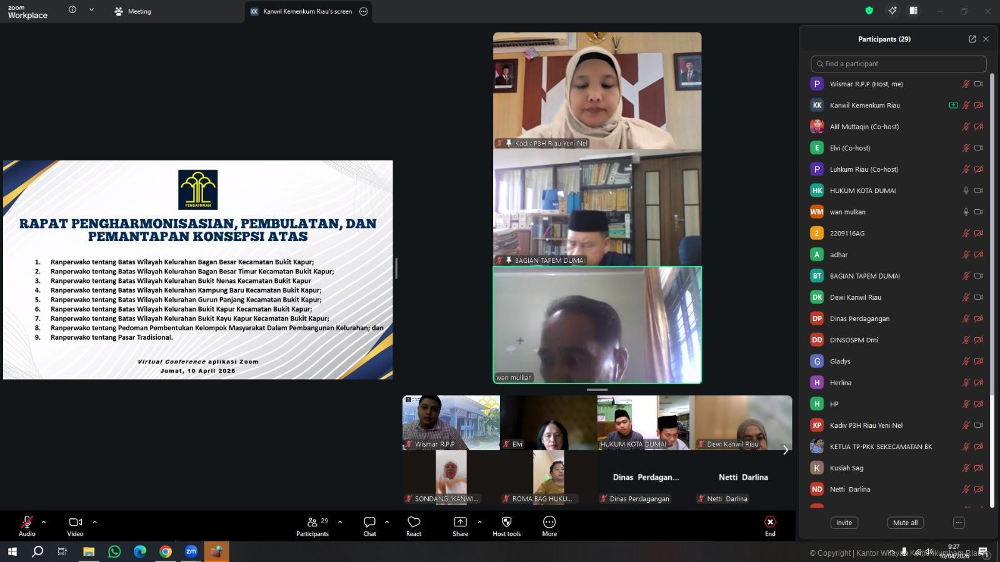1000x562 pixels.
Task: Switch to the Meeting tab
Action: click(133, 11)
